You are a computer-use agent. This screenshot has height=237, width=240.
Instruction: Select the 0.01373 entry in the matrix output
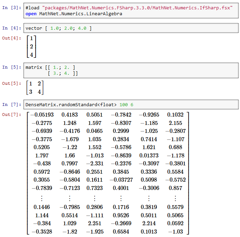(149, 155)
